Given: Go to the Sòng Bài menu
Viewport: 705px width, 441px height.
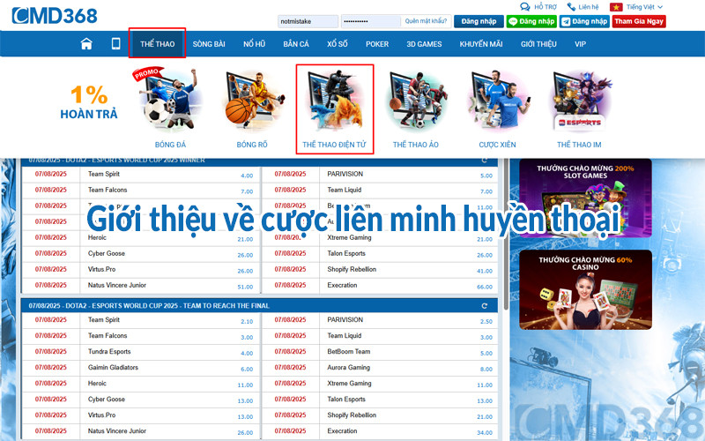Looking at the screenshot, I should [x=209, y=43].
